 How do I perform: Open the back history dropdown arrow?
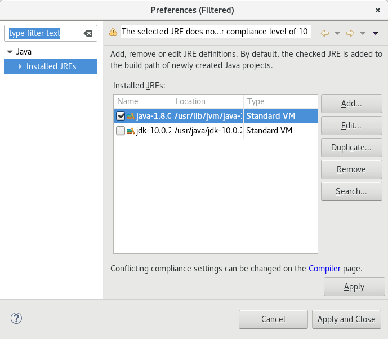click(x=337, y=33)
